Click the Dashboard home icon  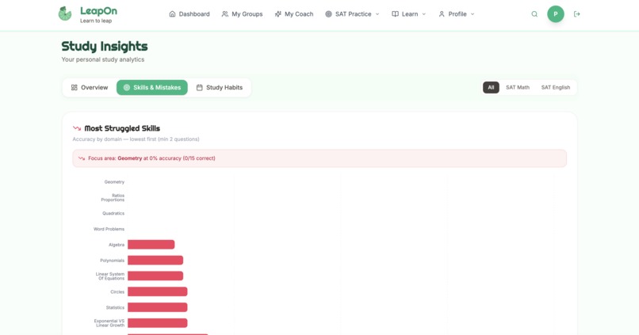[172, 13]
